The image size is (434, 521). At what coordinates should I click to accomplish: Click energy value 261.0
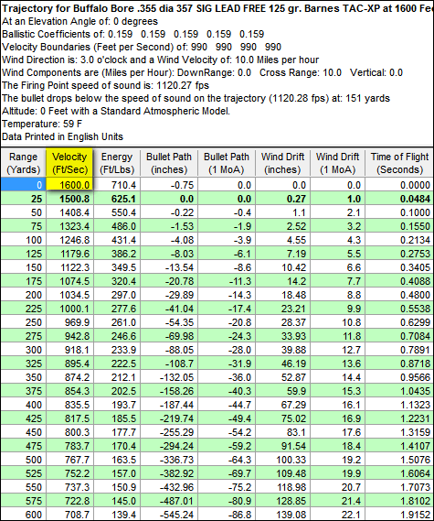pyautogui.click(x=117, y=322)
